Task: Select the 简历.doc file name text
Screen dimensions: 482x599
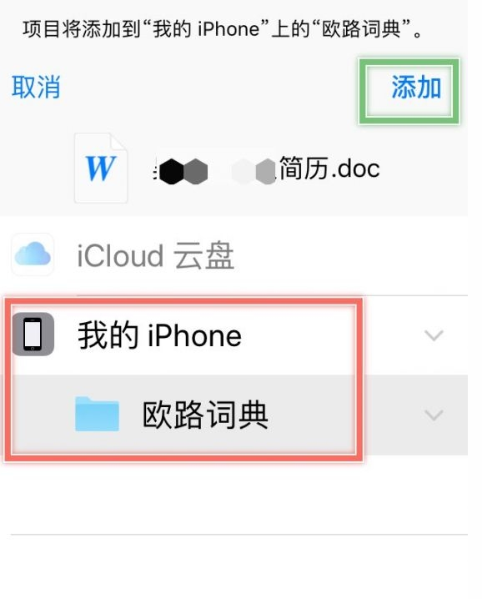Action: click(329, 168)
